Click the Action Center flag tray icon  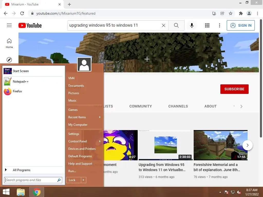[226, 192]
